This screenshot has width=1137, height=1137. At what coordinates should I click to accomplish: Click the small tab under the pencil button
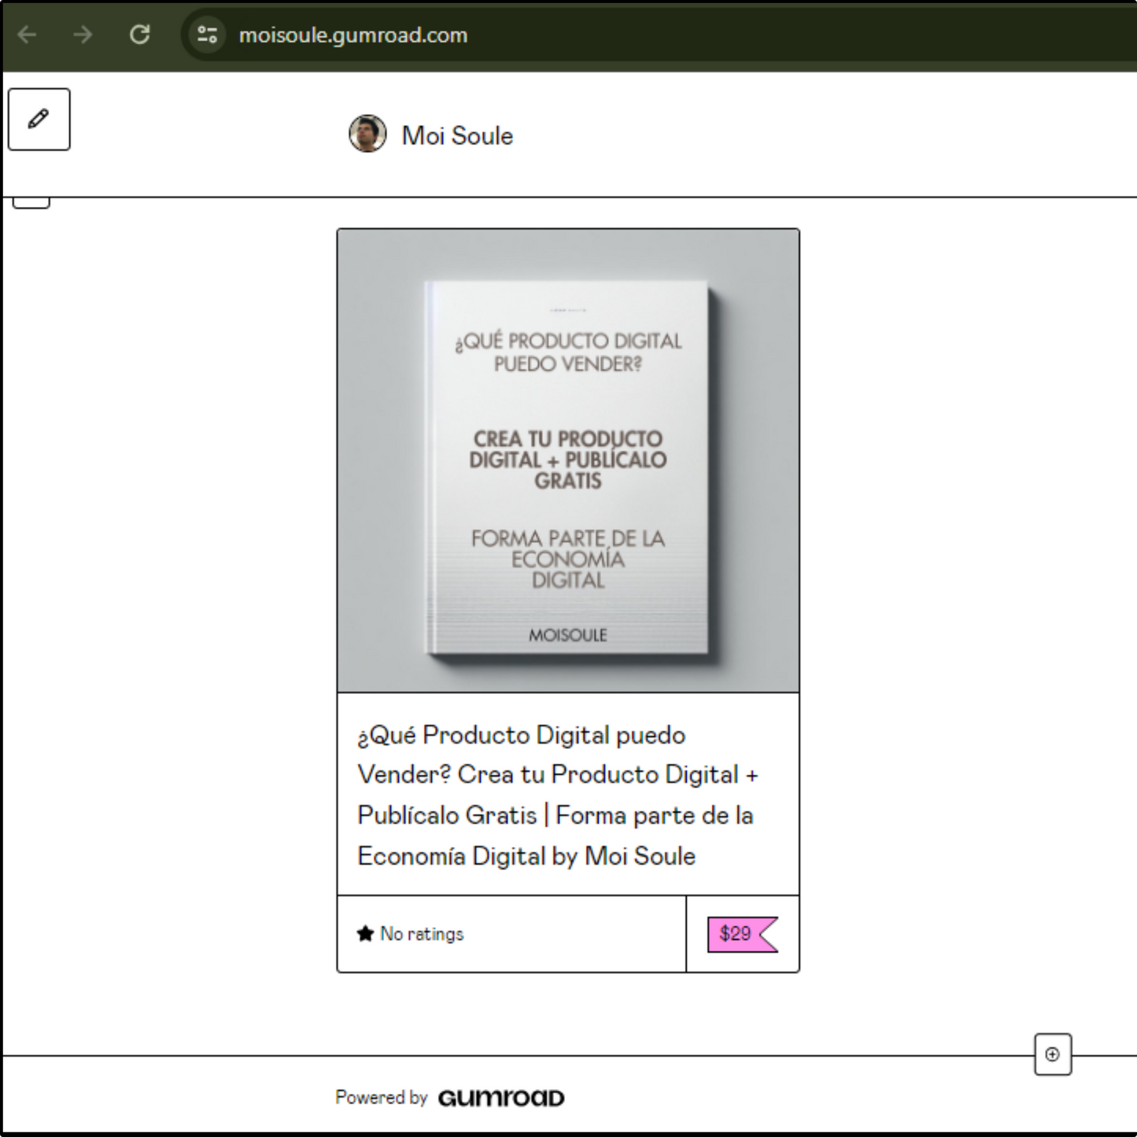pos(31,202)
